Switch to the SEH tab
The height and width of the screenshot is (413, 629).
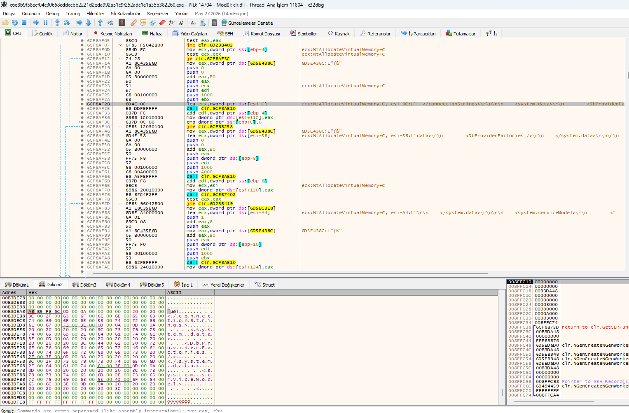coord(225,34)
